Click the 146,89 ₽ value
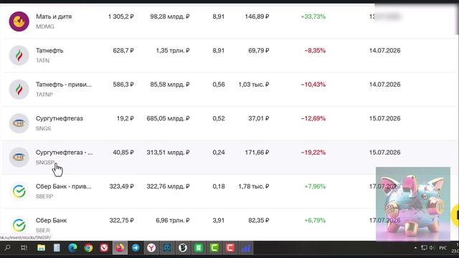 257,16
